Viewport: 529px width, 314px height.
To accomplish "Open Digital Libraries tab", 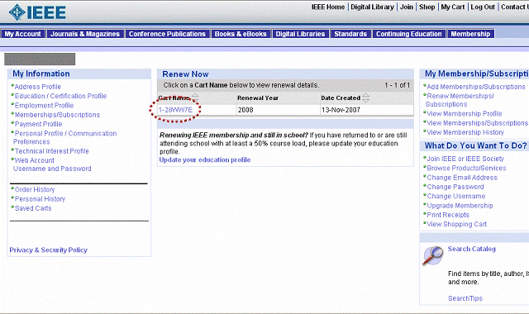I will [x=300, y=34].
